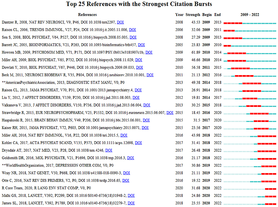The width and height of the screenshot is (278, 207).
Task: Open the DOI link for Berk M, 2011
Action: tap(150, 75)
